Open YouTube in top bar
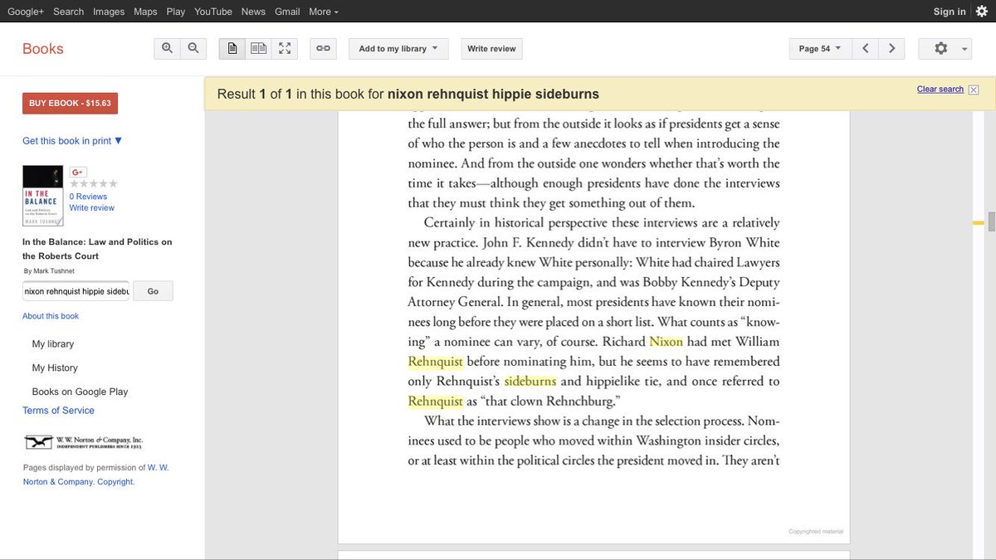Viewport: 996px width, 560px height. [x=213, y=12]
